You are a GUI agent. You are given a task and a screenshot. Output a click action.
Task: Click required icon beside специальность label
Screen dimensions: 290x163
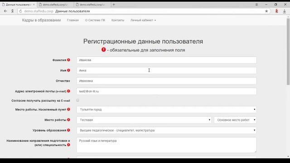tap(68, 145)
